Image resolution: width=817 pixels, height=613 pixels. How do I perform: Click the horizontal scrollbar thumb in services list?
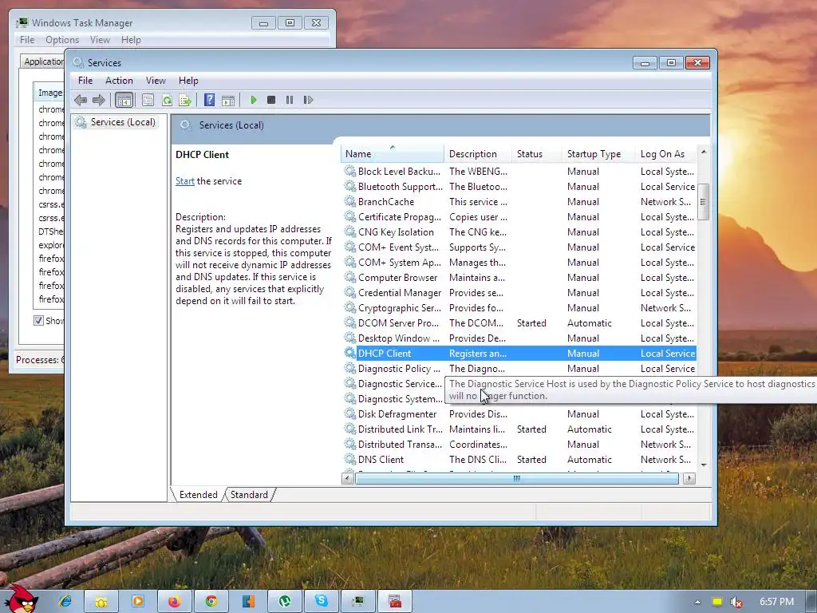[516, 478]
